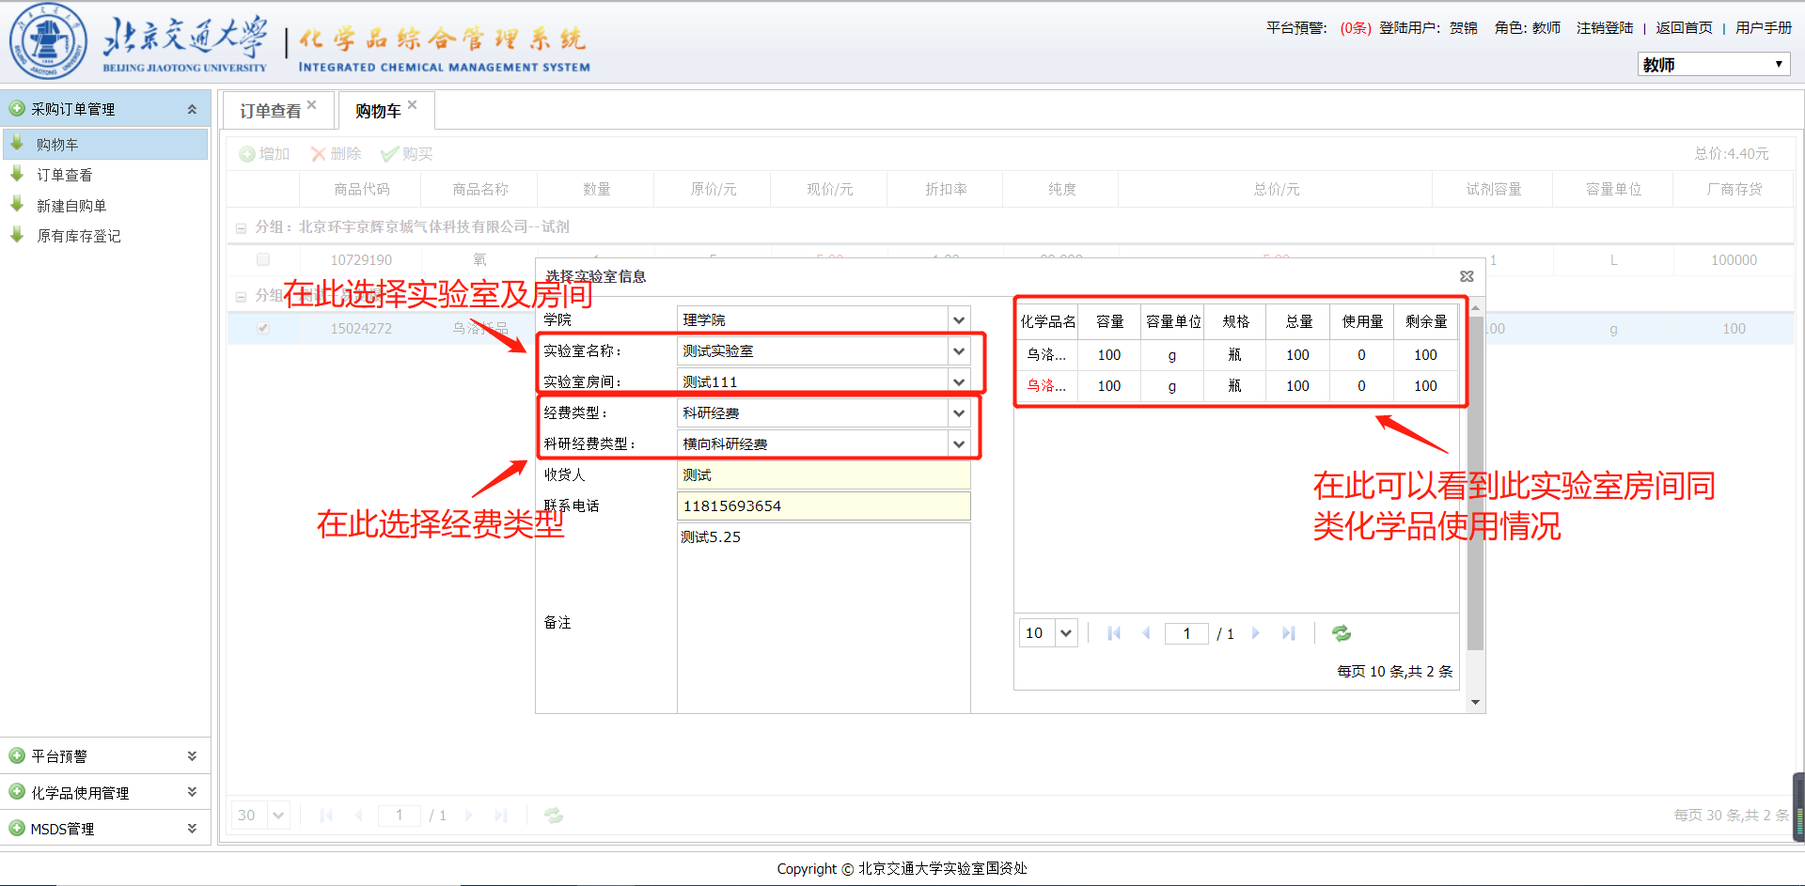Go to first page in dialog pager

[1114, 633]
